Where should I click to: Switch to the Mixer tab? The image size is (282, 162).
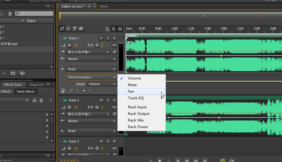[104, 6]
